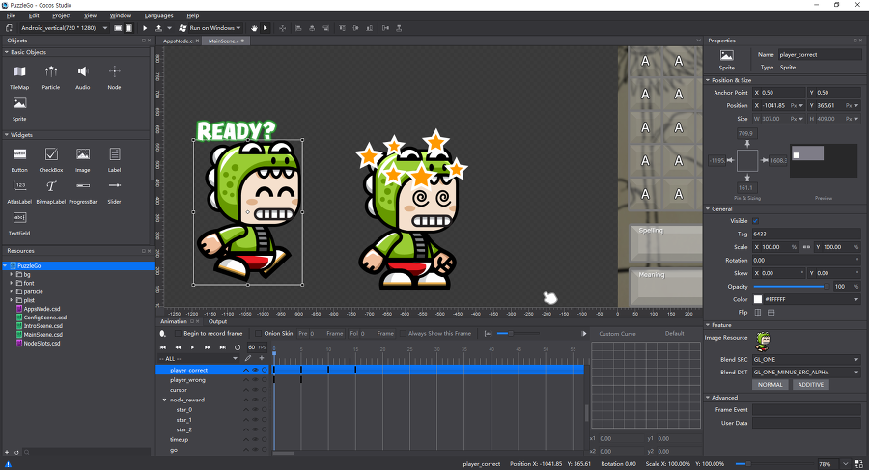Collapse the node_reward timeline group

[x=165, y=400]
